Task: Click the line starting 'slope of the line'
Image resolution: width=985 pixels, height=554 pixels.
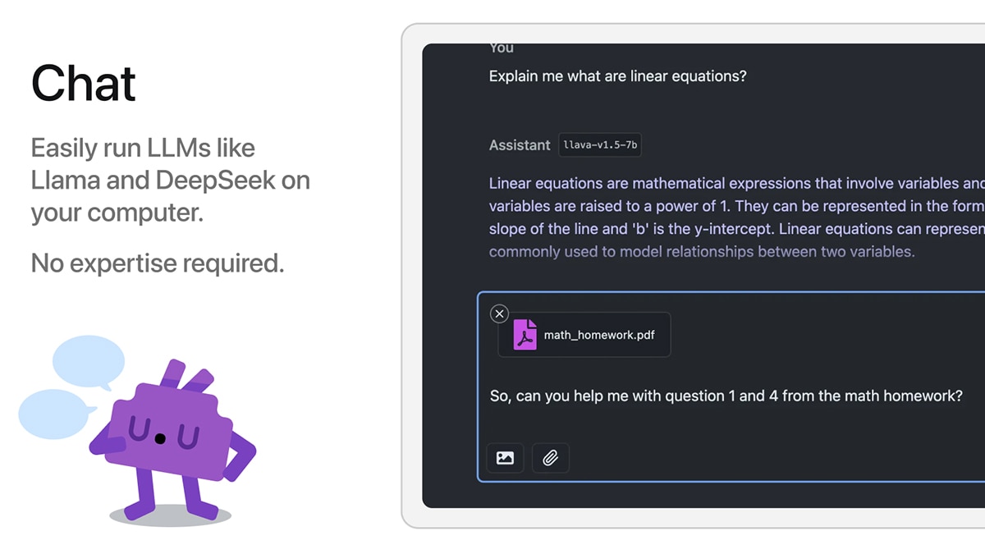Action: [x=736, y=229]
